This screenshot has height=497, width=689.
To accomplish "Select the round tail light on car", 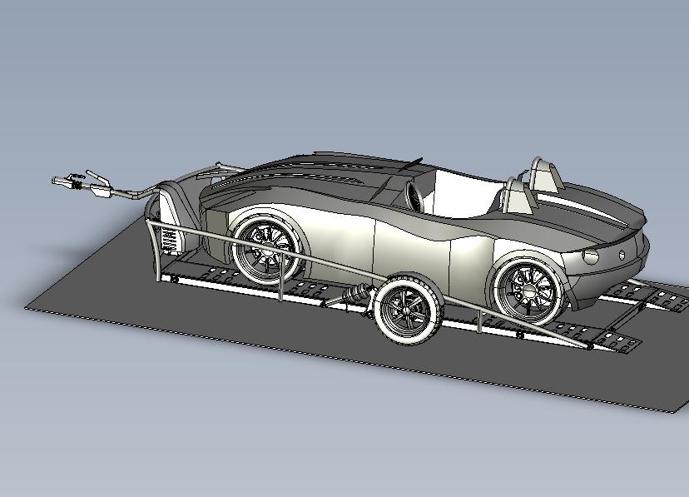I will click(x=591, y=256).
